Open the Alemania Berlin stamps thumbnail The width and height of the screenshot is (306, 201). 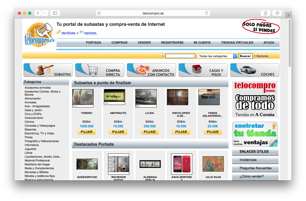150,164
